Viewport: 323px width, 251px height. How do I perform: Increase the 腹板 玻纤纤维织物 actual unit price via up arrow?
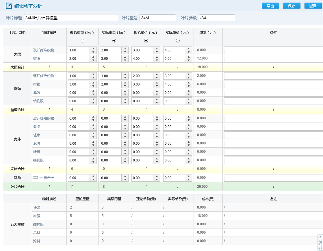[188, 74]
